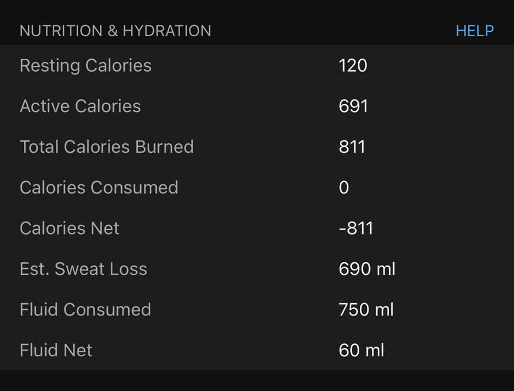Viewport: 514px width, 391px height.
Task: Tap the HELP link
Action: coord(474,31)
